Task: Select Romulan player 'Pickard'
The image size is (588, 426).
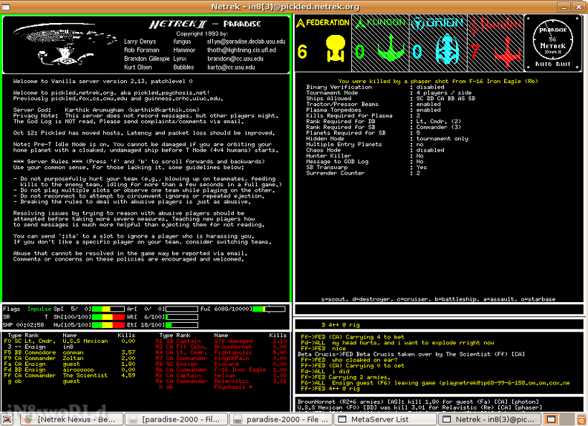Action: point(221,364)
